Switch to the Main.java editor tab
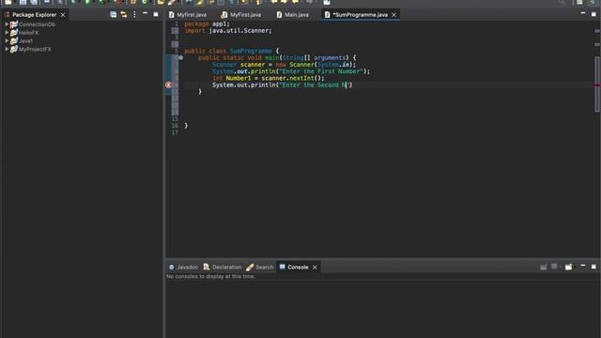Screen dimensions: 601x338 (293, 15)
